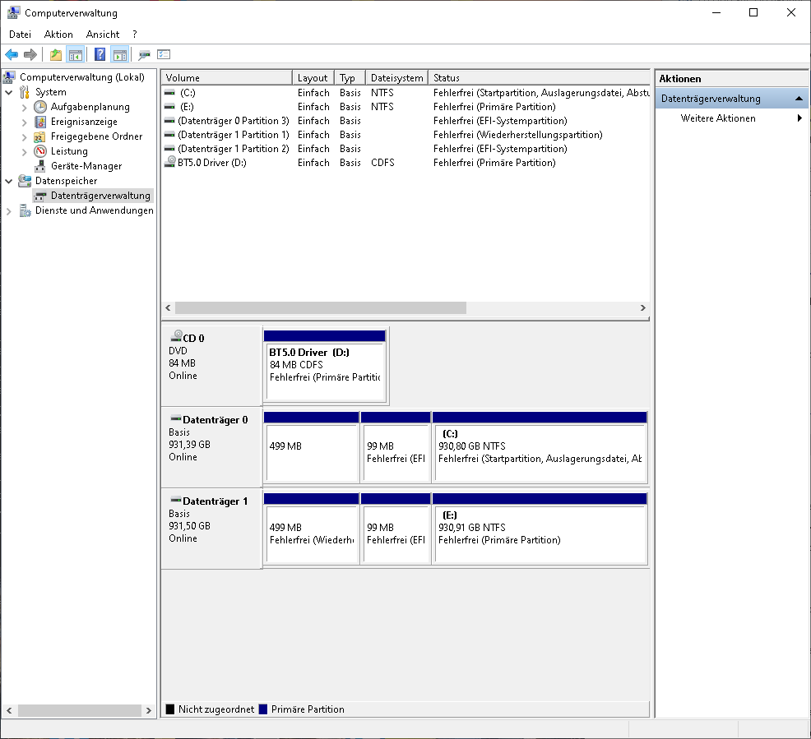This screenshot has height=739, width=811.
Task: Click Weitere Aktionen in Aktionen pane
Action: pos(718,118)
